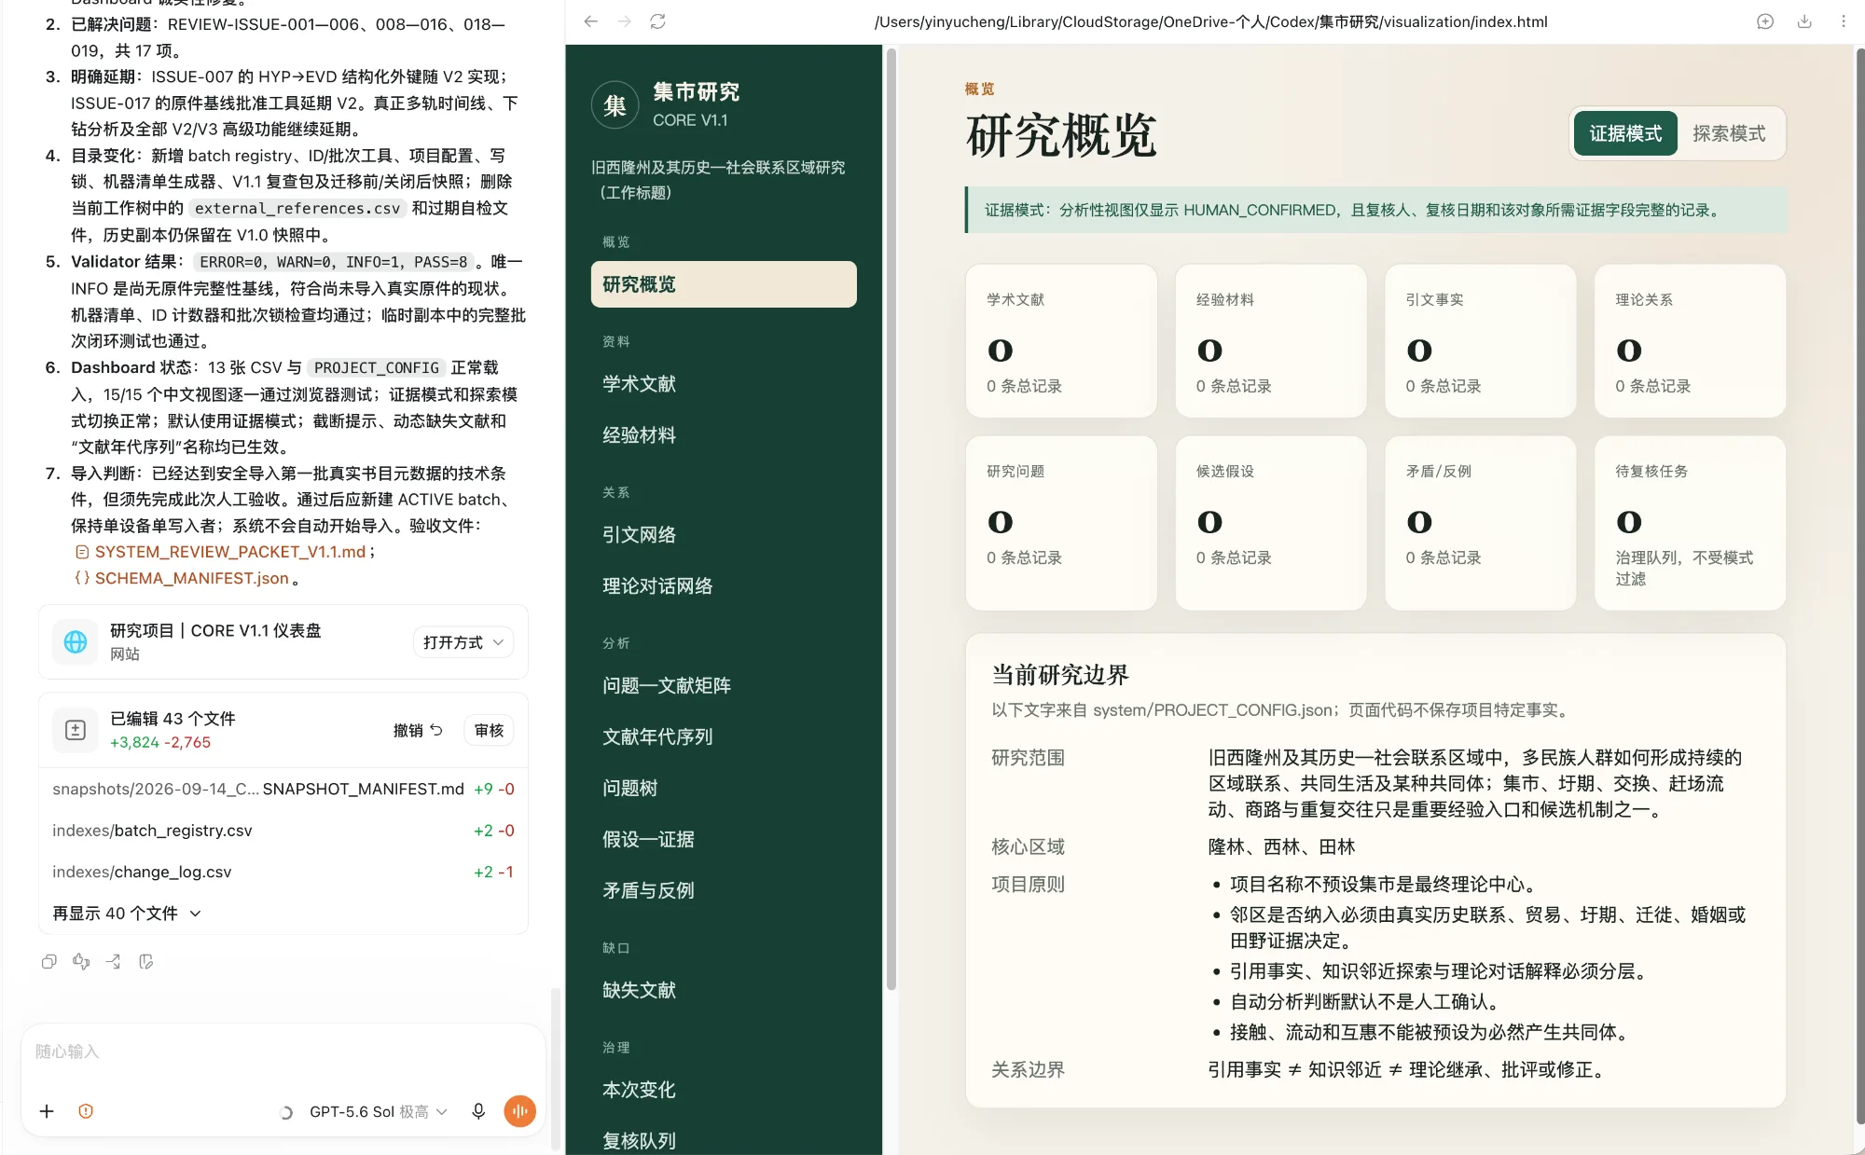Expand 再显示 40 个文件

(127, 914)
